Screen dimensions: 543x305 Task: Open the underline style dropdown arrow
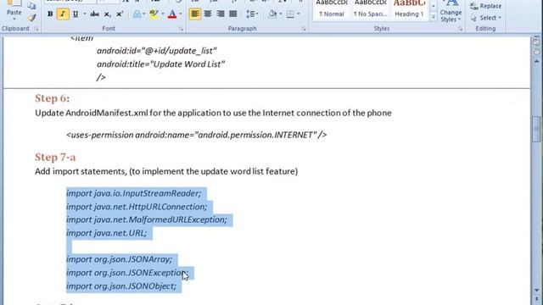[x=84, y=14]
